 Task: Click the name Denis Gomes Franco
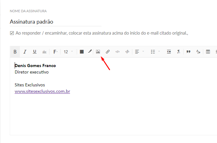pos(35,66)
